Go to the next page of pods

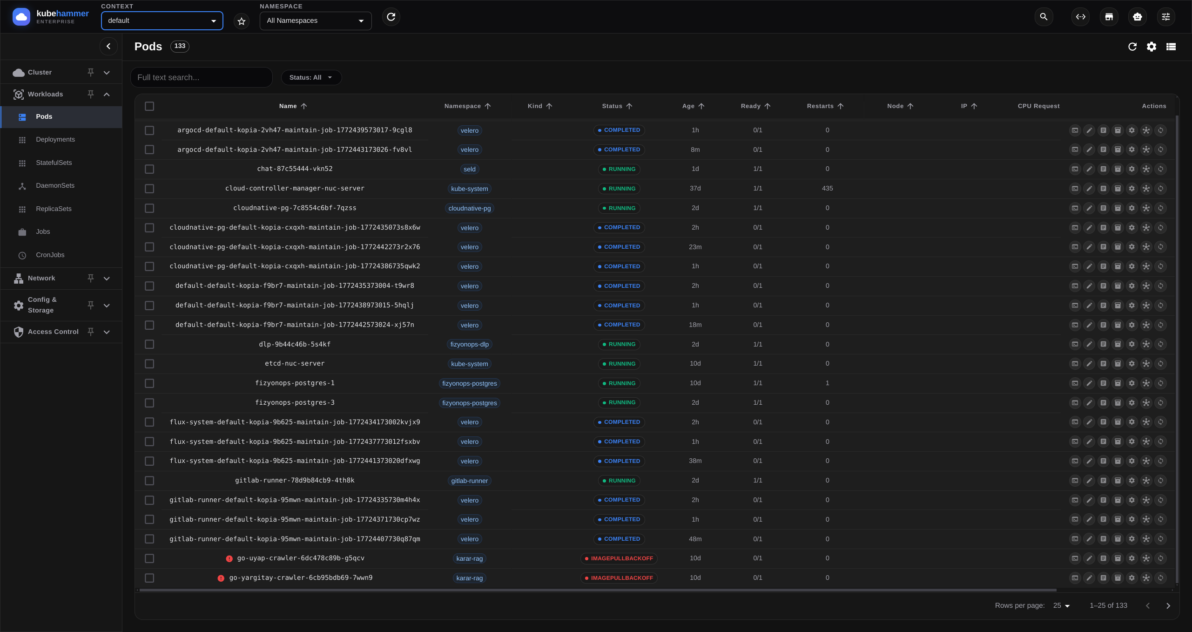tap(1168, 605)
